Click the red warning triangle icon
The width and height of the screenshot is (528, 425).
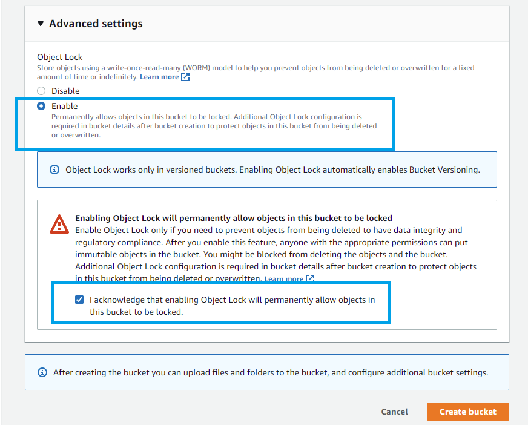pos(59,224)
